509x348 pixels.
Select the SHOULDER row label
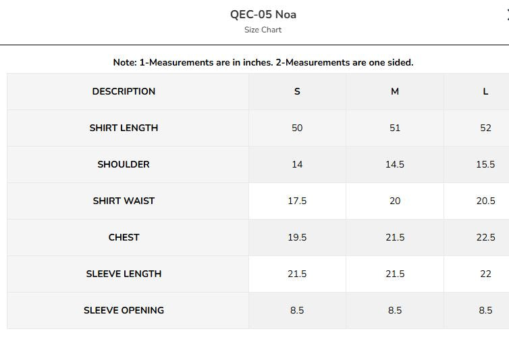[x=124, y=164]
